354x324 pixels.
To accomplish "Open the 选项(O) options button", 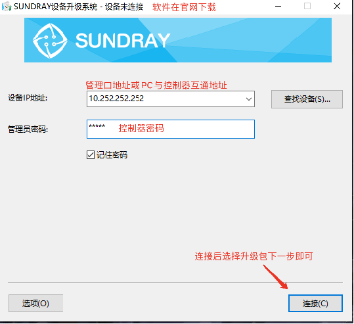I will click(x=35, y=303).
